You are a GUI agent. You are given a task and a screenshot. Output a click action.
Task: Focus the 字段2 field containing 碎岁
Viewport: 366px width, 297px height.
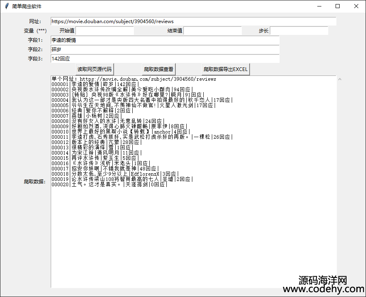(165, 49)
